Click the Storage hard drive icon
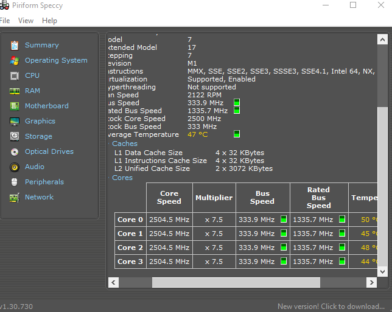The height and width of the screenshot is (312, 392). pyautogui.click(x=15, y=136)
